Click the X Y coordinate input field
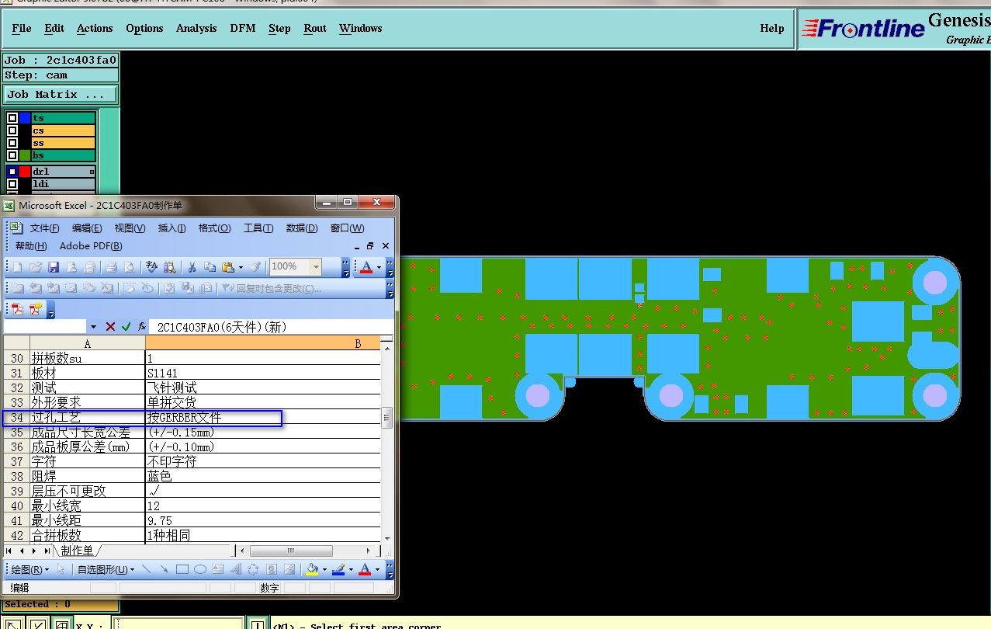Screen dimensions: 991x629 click(179, 625)
